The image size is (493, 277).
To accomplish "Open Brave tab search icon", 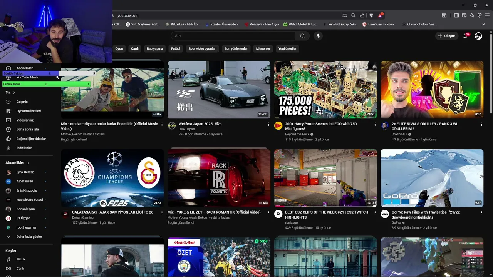I will coord(444,15).
